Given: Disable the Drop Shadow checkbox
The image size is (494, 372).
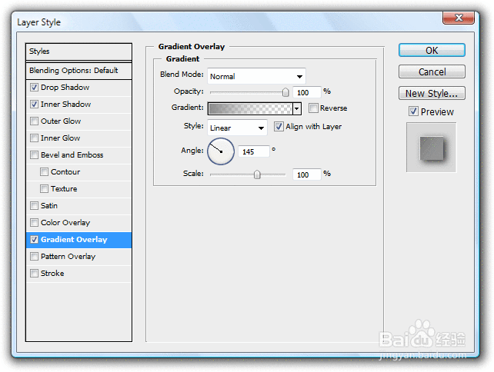Looking at the screenshot, I should (x=34, y=87).
